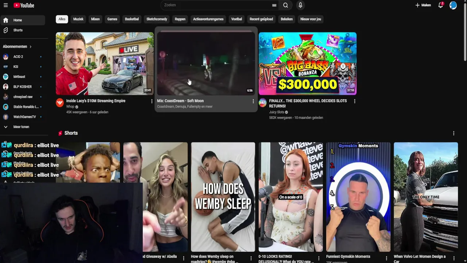Open options menu for Inside Lacy's video
467x263 pixels.
(x=152, y=101)
